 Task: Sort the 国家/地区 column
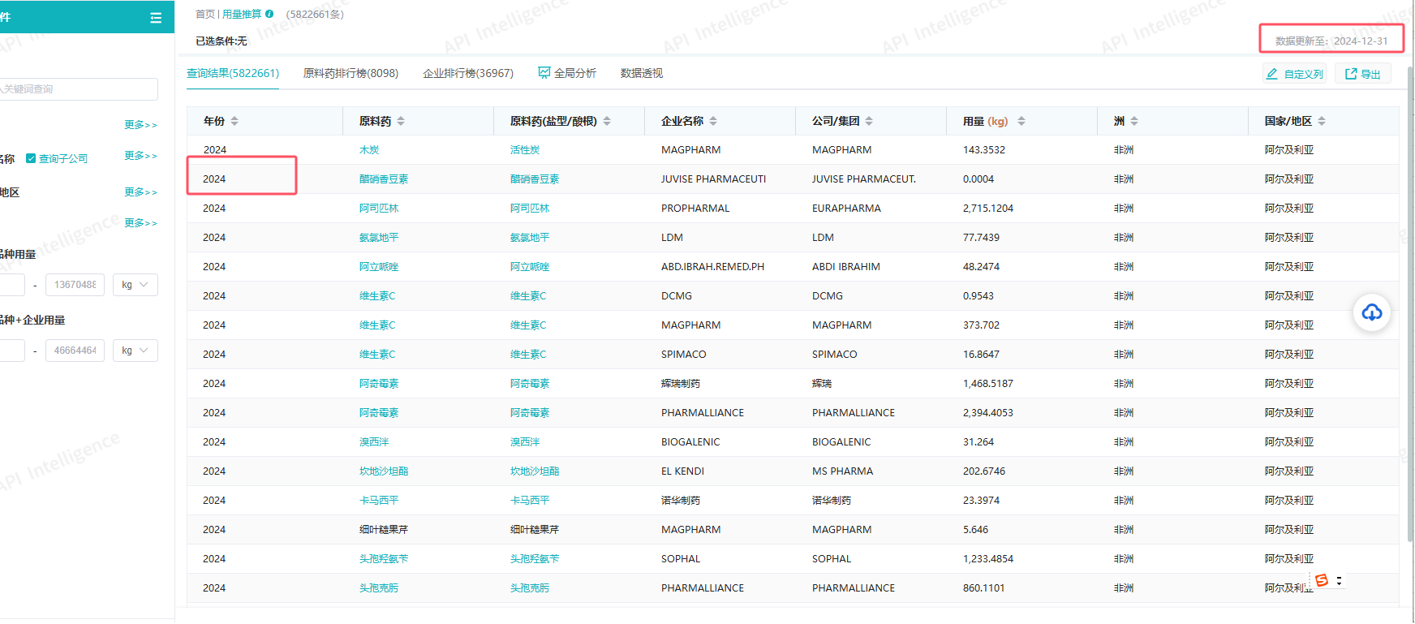(x=1322, y=121)
